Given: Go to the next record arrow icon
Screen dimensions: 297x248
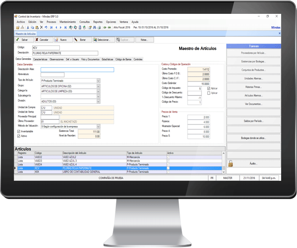Looking at the screenshot, I should [x=60, y=28].
